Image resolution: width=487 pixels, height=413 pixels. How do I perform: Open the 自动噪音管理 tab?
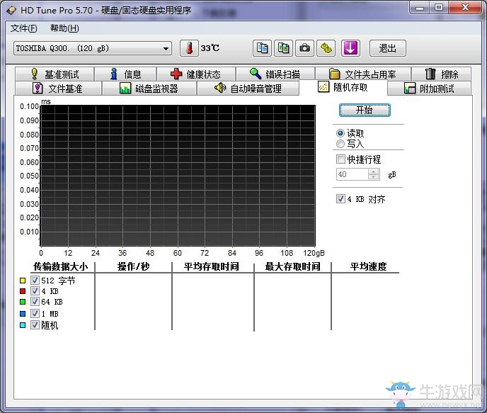pos(248,89)
